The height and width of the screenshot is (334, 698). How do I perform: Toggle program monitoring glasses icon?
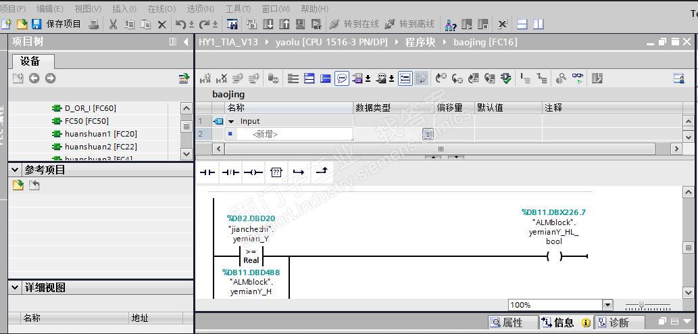[578, 79]
